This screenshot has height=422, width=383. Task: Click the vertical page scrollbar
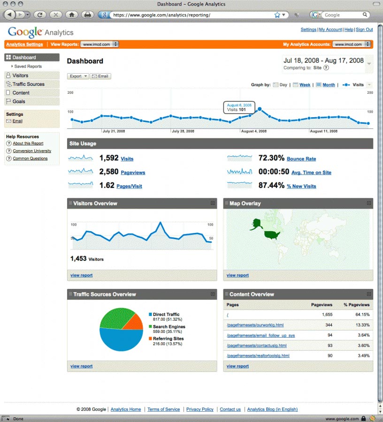(380, 212)
